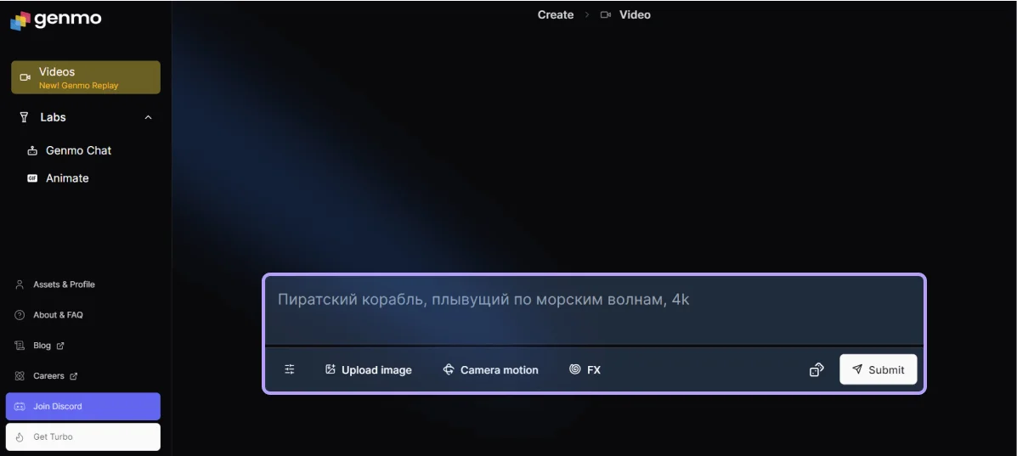Image resolution: width=1017 pixels, height=456 pixels.
Task: Focus the video prompt text field
Action: 593,310
